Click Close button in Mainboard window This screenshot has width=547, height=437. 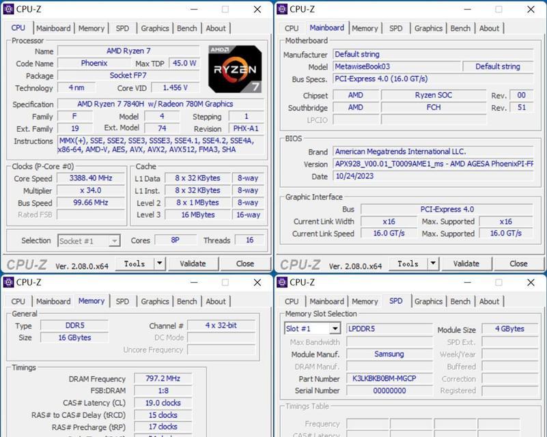(x=519, y=264)
